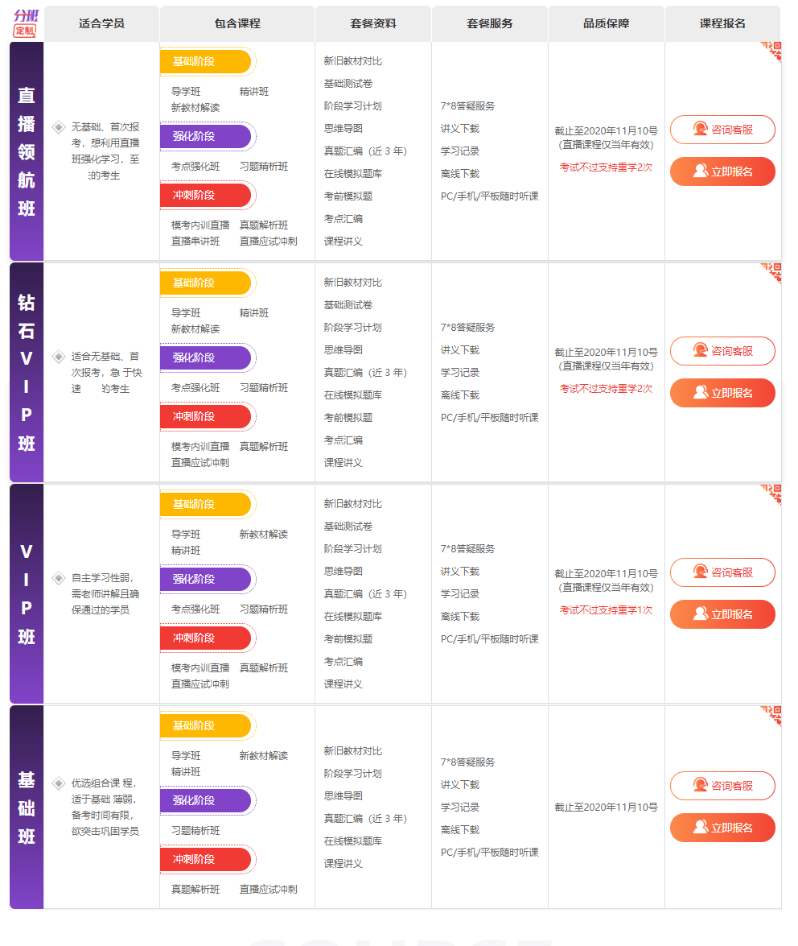Select the red 冲刺阶段 tag in VIP班
Image resolution: width=798 pixels, height=946 pixels.
click(205, 638)
